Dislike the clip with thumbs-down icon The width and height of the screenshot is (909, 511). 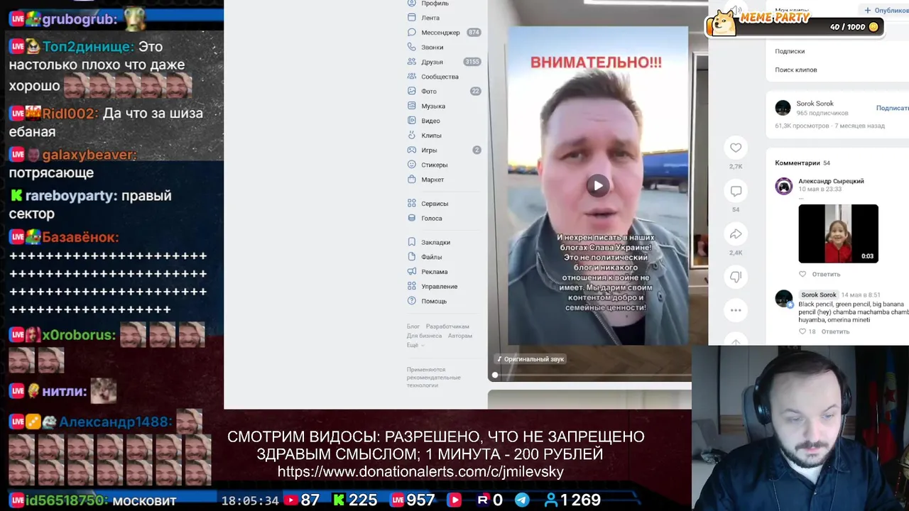coord(736,277)
